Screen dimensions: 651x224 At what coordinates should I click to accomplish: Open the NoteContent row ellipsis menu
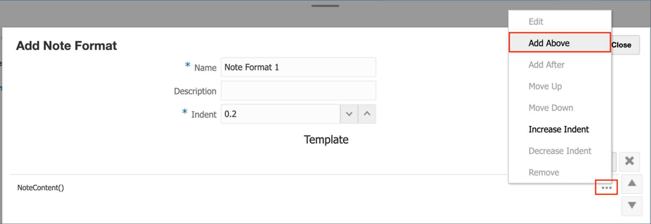pyautogui.click(x=606, y=188)
